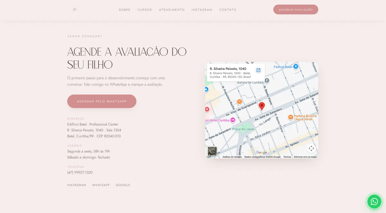Switch map to satellite layer thumbnail

[212, 151]
